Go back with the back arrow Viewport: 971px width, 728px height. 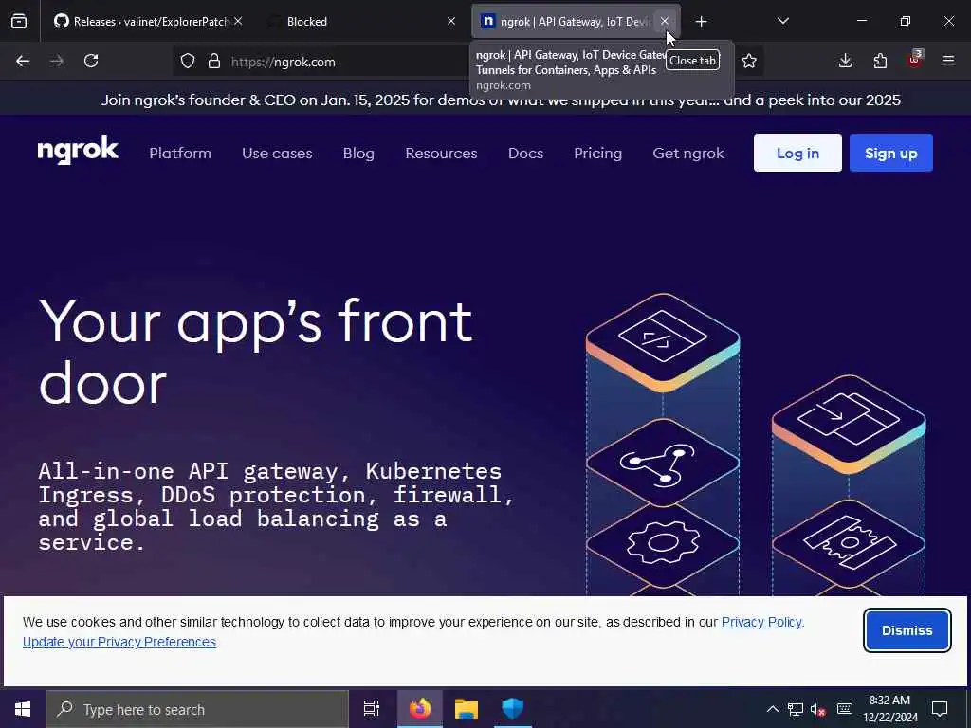23,61
